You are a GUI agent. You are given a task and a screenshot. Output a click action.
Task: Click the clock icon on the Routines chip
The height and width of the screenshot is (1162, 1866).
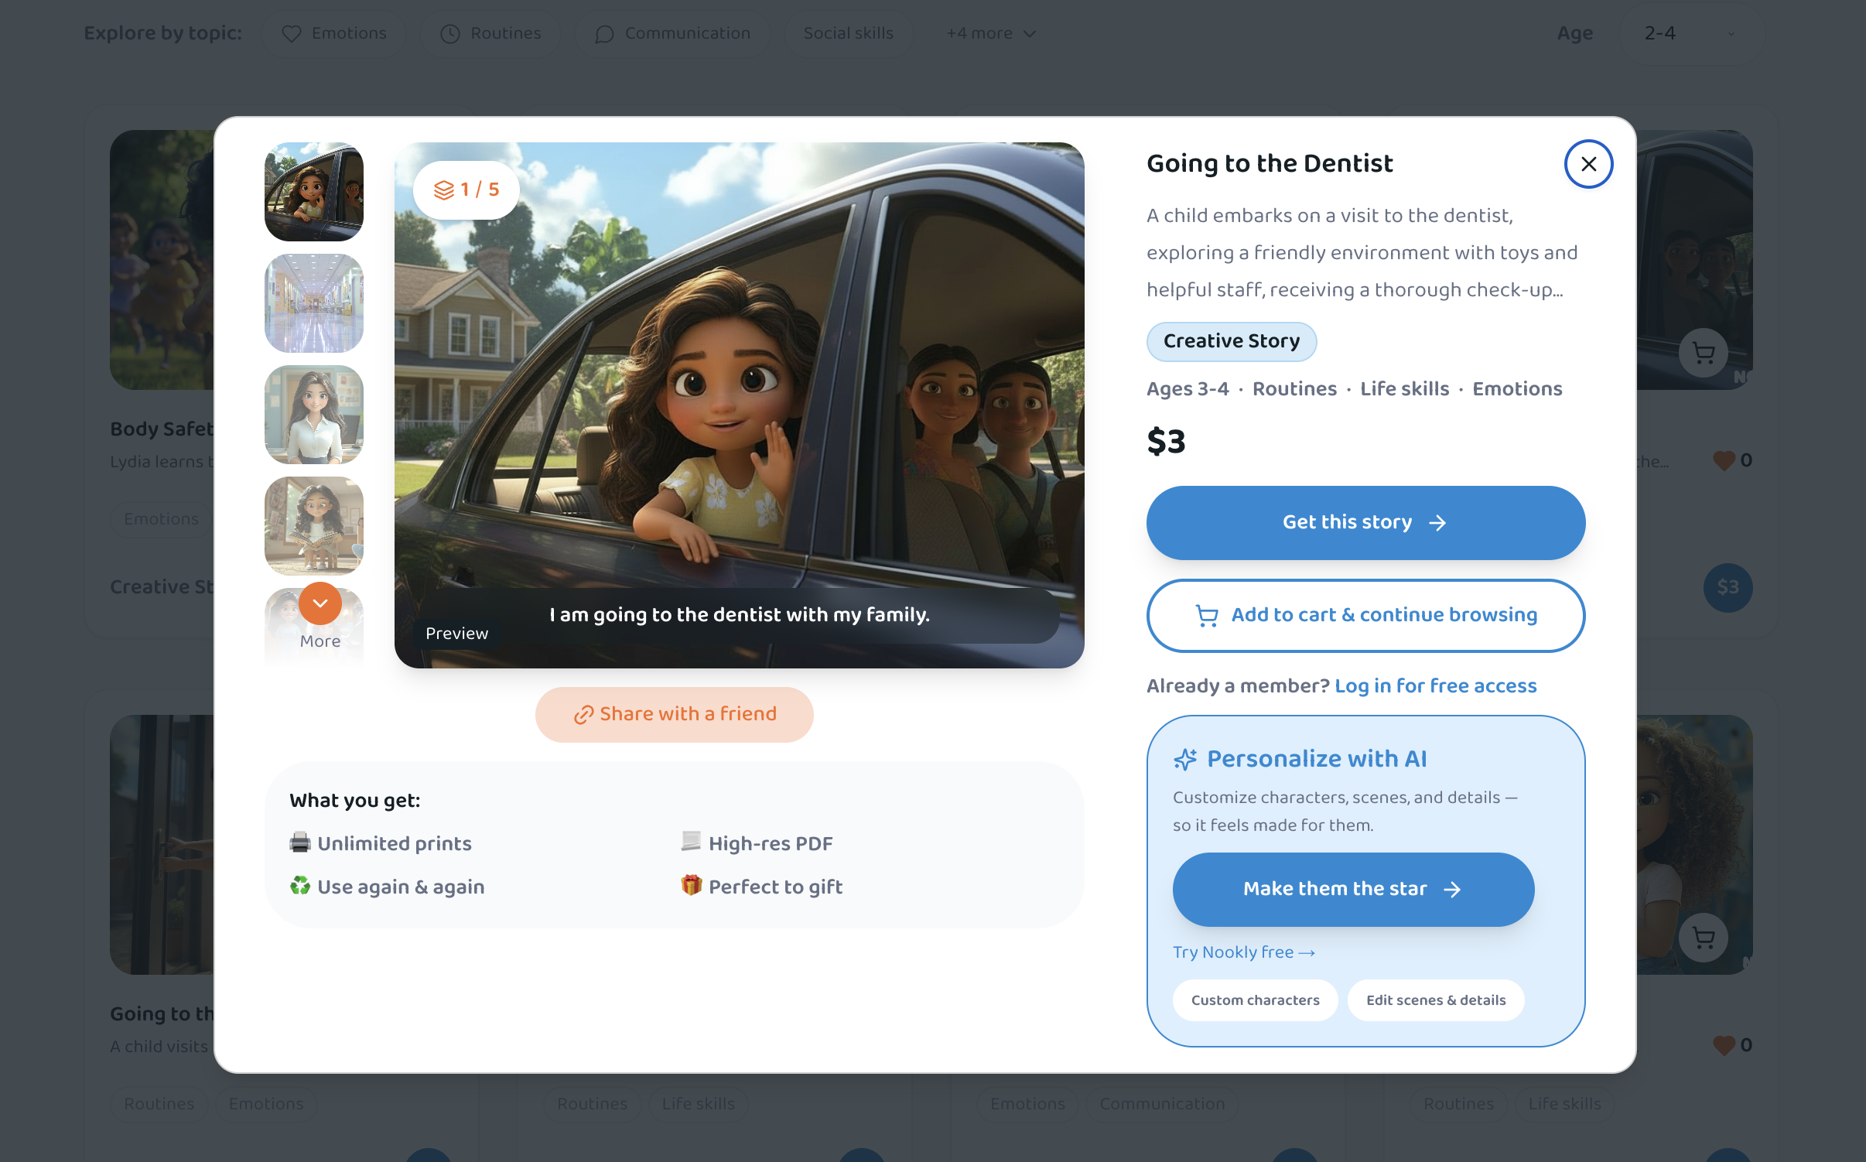pyautogui.click(x=450, y=32)
